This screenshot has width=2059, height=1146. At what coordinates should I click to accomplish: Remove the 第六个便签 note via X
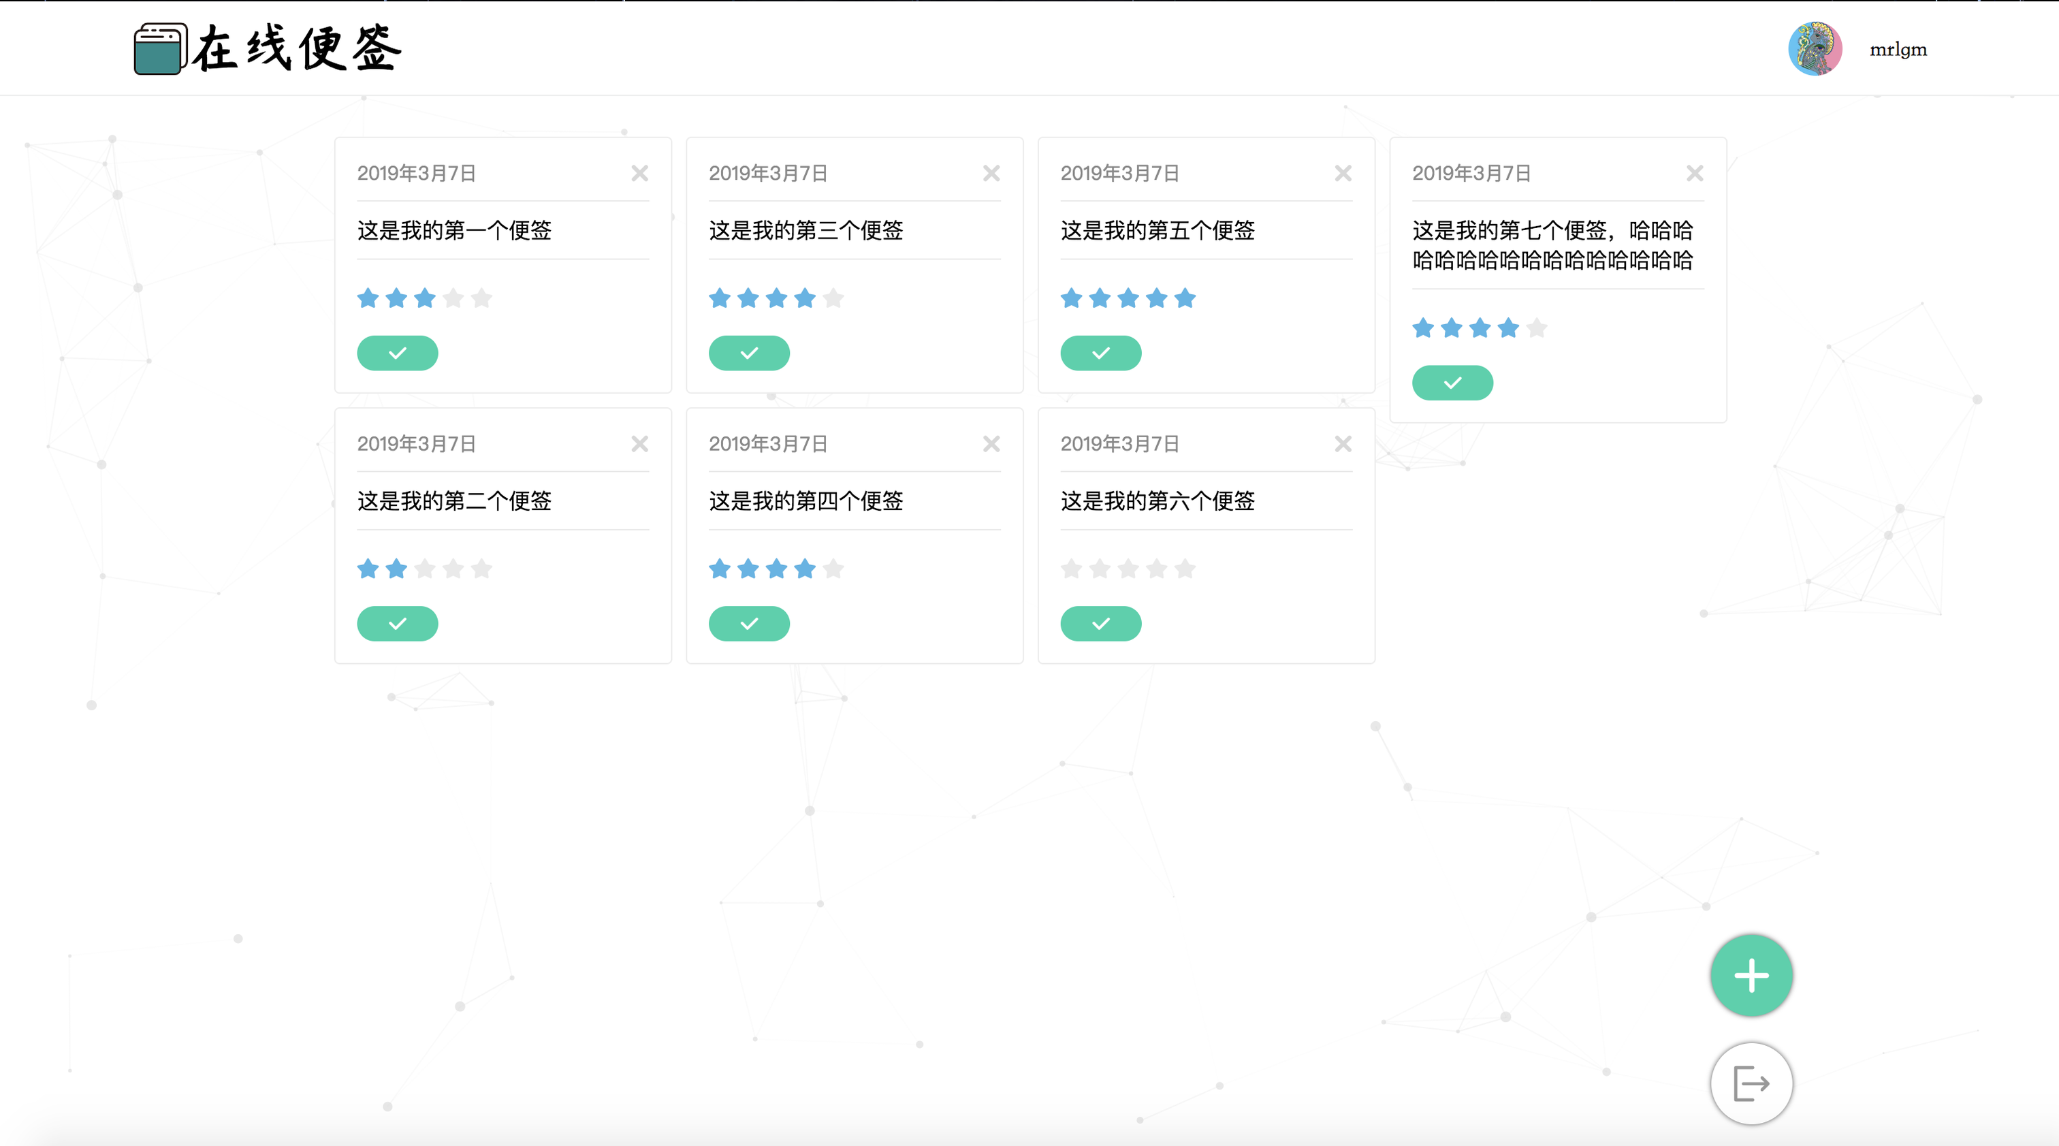(1343, 443)
